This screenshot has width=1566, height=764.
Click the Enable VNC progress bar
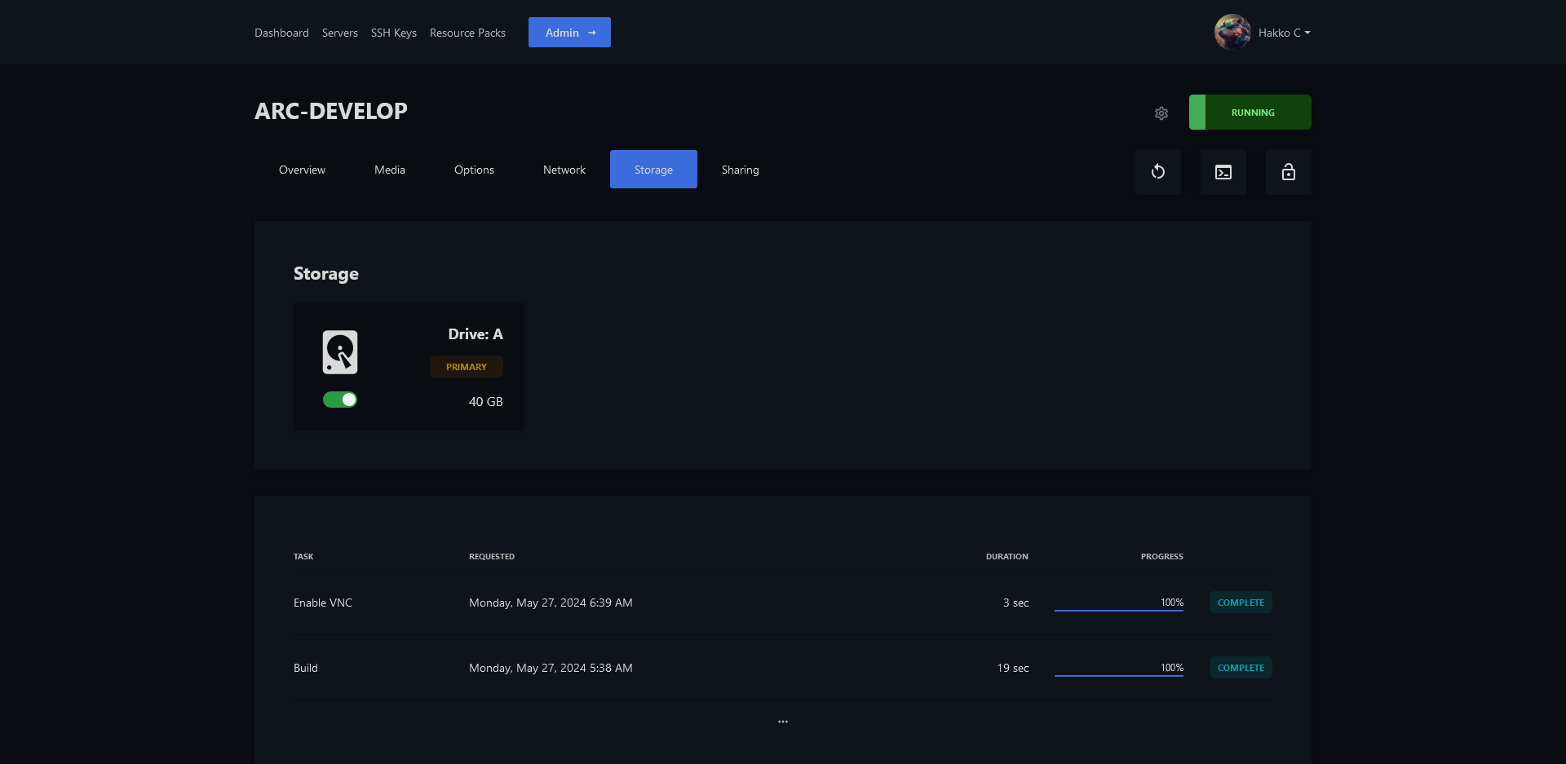pyautogui.click(x=1118, y=609)
